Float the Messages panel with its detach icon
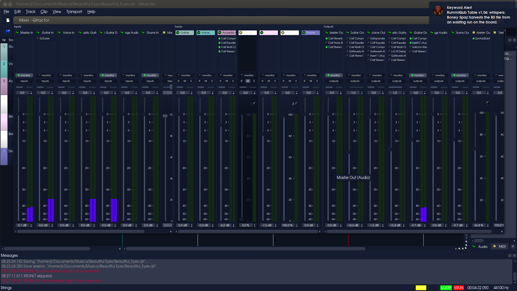The width and height of the screenshot is (517, 291). coord(510,255)
